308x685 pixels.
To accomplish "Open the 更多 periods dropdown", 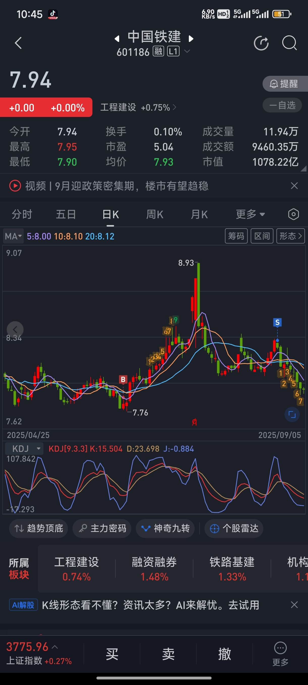I will click(x=250, y=214).
